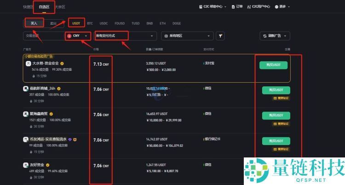Open the 订单 orders link
The height and width of the screenshot is (185, 345).
click(239, 7)
